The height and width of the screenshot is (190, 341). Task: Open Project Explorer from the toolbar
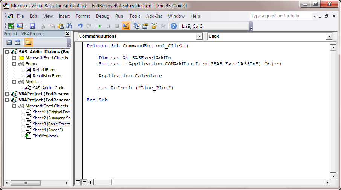point(136,26)
